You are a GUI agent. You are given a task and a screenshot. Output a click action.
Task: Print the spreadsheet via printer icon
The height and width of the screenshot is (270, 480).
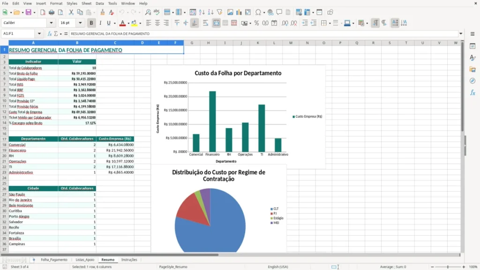(52, 12)
